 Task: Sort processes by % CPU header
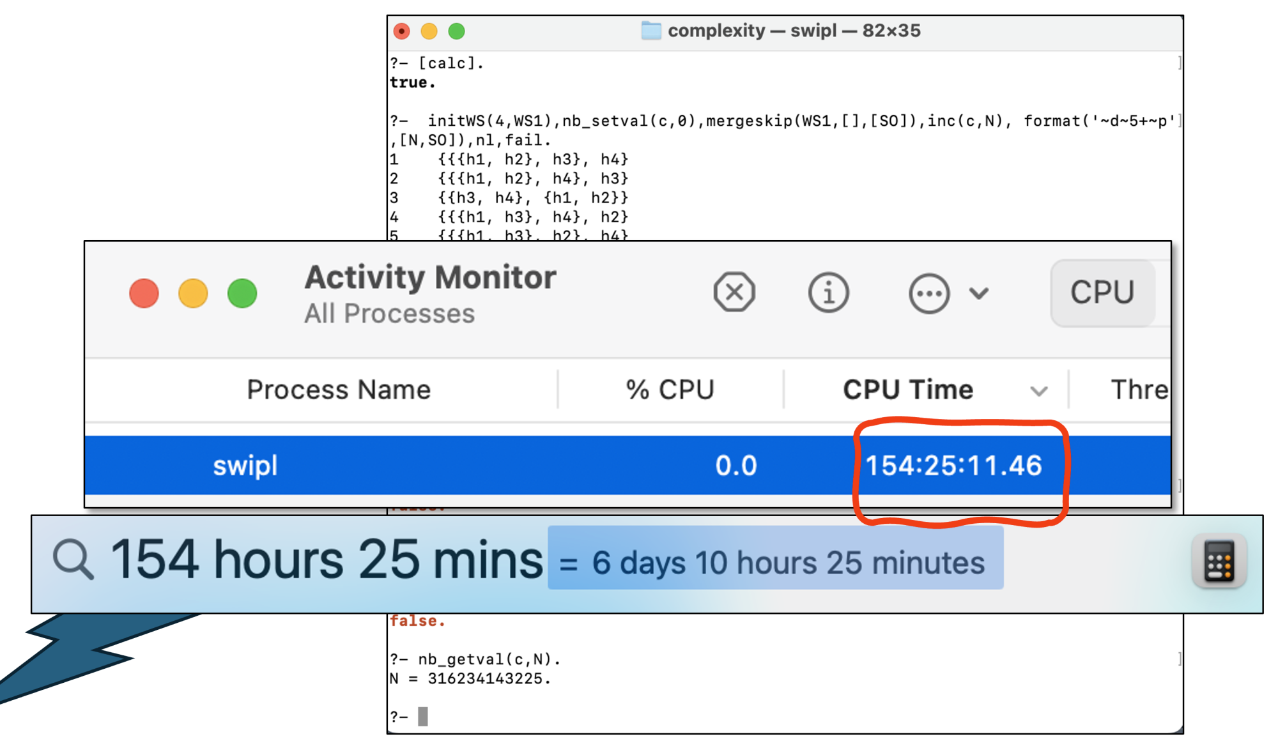[x=670, y=390]
